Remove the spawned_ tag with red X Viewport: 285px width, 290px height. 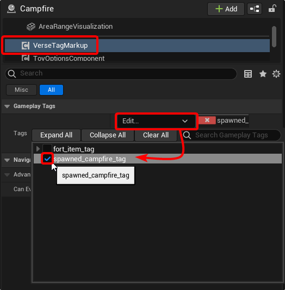click(207, 120)
